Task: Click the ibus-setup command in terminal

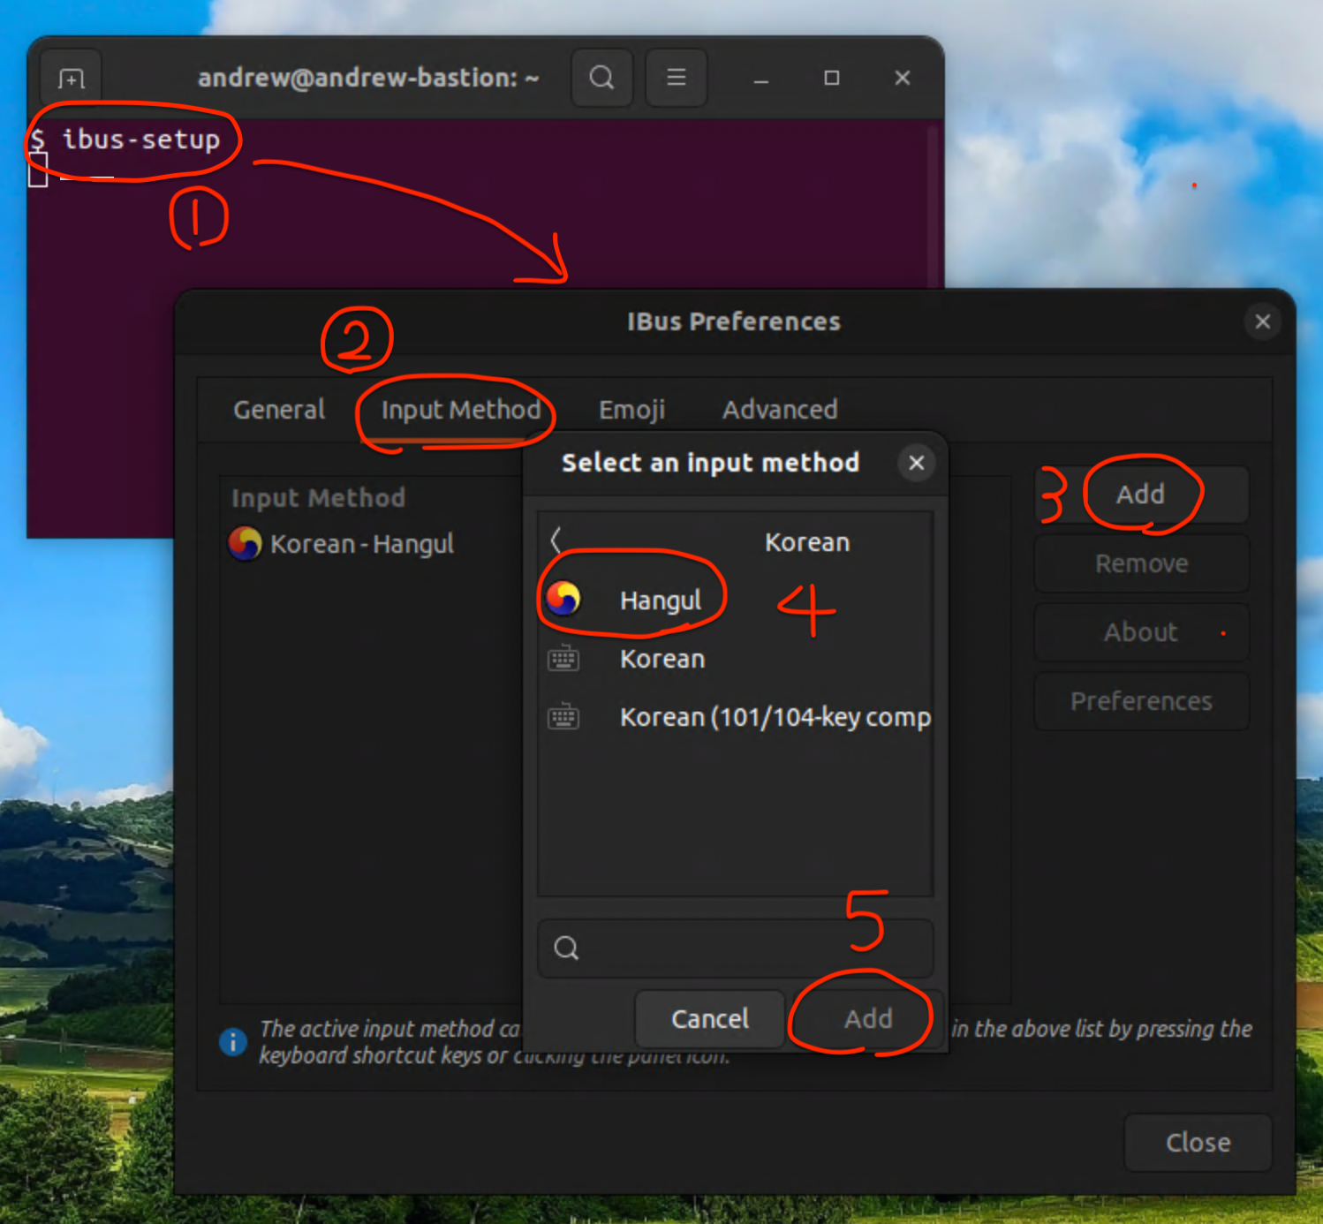Action: coord(141,140)
